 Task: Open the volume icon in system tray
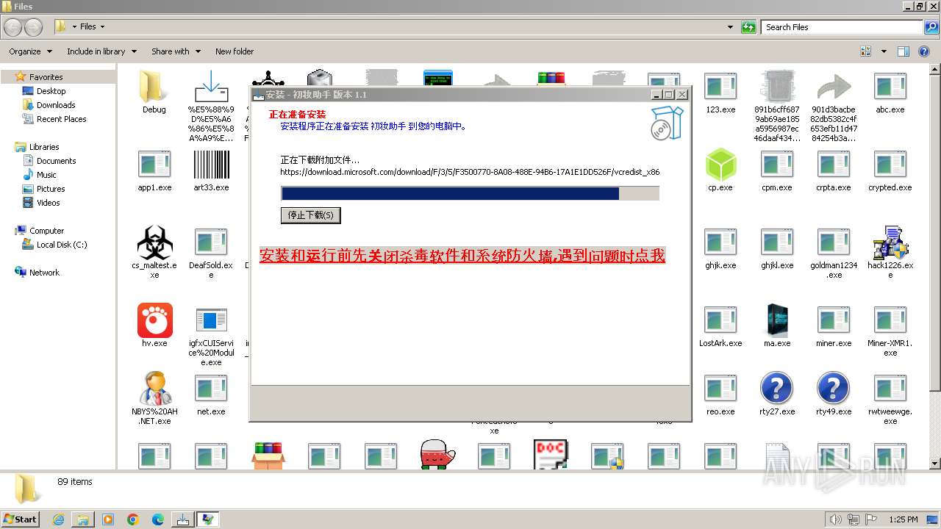(836, 519)
